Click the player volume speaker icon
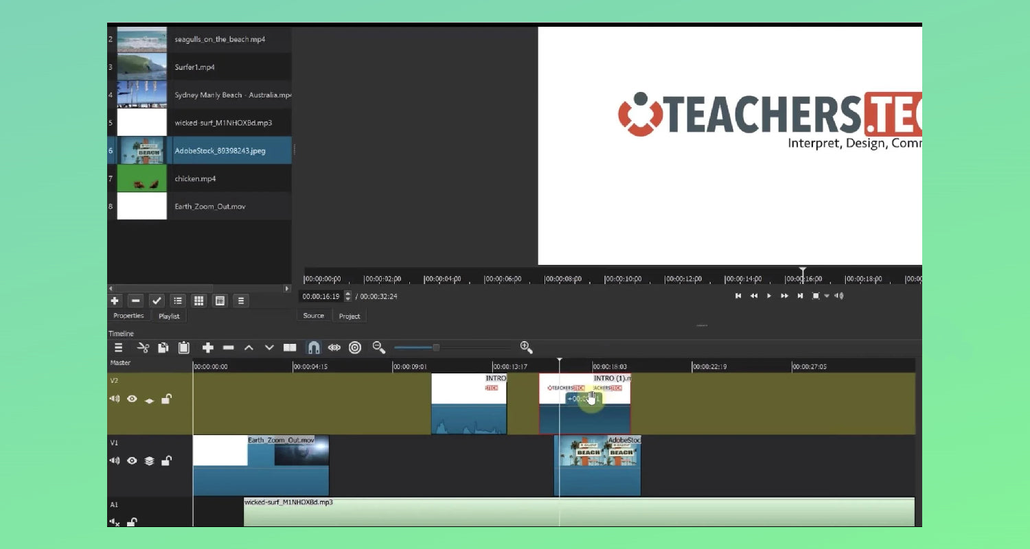The image size is (1030, 549). [838, 296]
